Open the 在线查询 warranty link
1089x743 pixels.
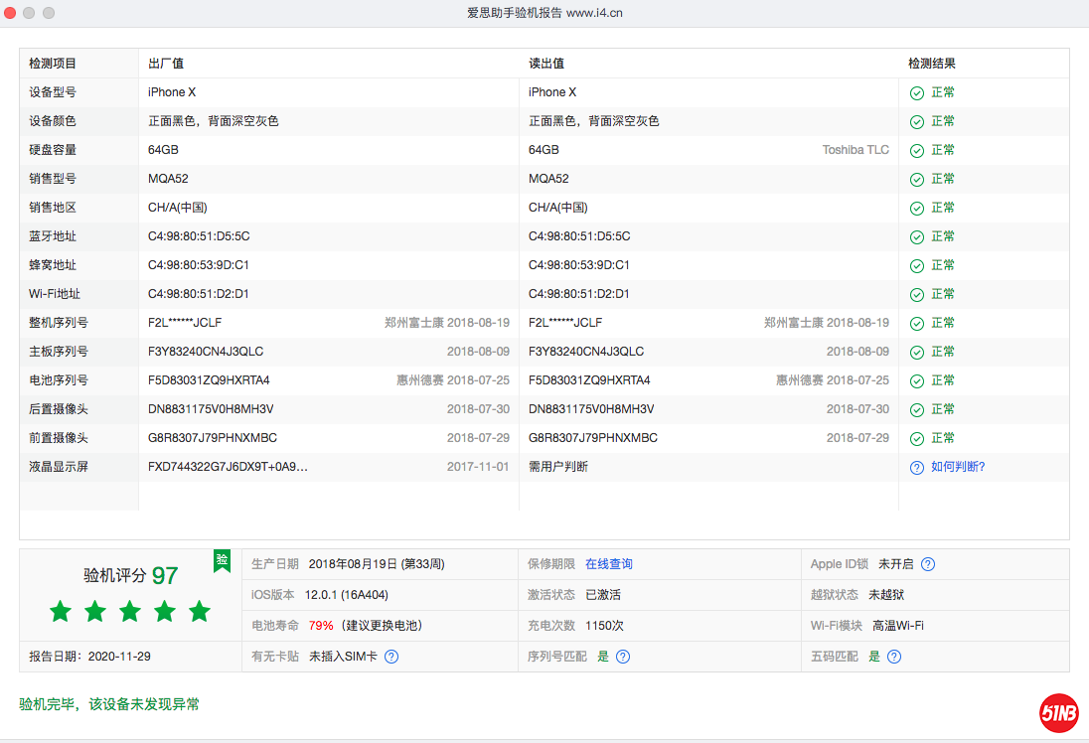pos(608,564)
